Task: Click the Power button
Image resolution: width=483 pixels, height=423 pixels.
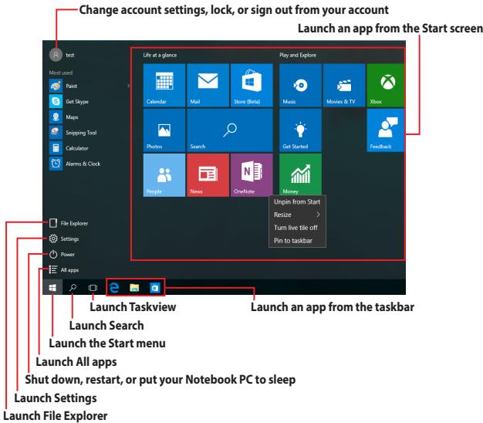Action: pyautogui.click(x=62, y=254)
